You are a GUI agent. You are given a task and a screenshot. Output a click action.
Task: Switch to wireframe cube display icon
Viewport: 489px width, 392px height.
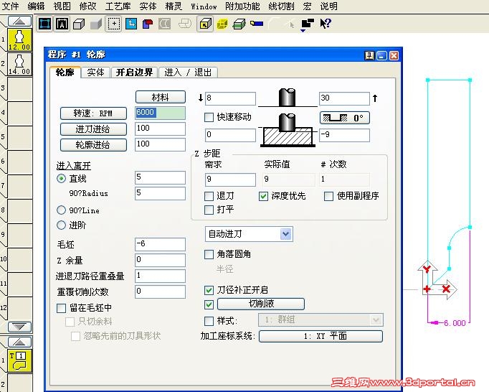79,24
